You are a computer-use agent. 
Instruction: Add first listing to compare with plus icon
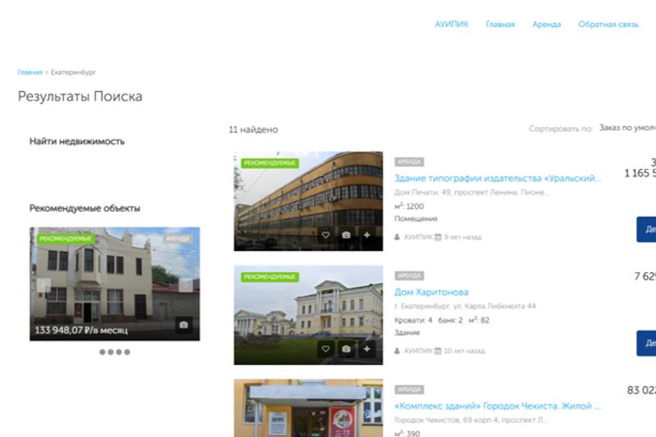[367, 235]
